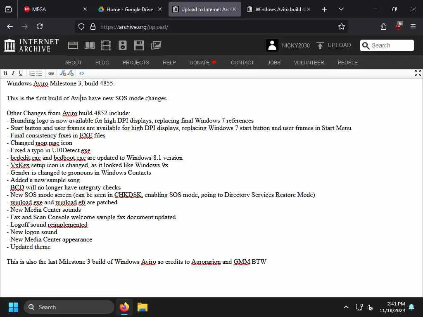Open Firefox hamburger application menu
The image size is (423, 317).
point(413,26)
